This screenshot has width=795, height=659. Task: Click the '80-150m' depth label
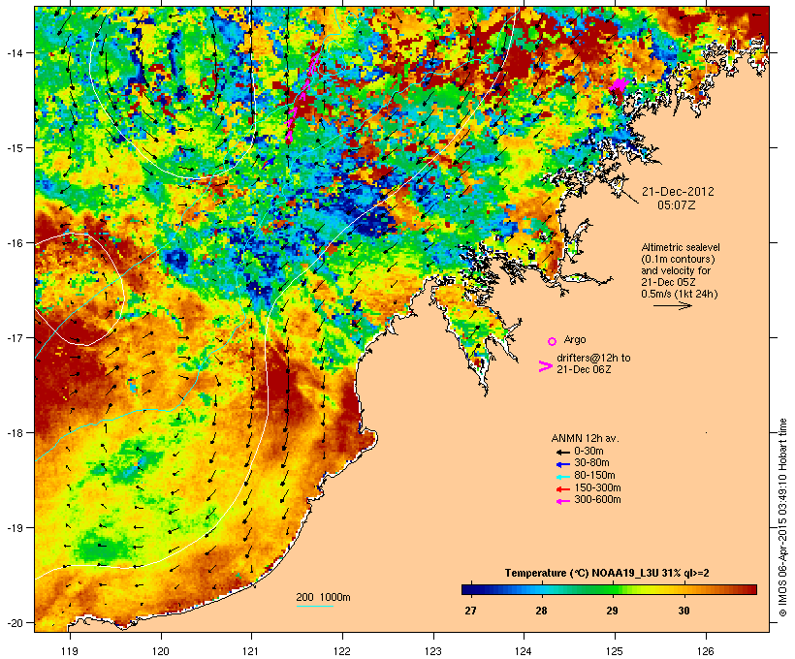click(594, 476)
